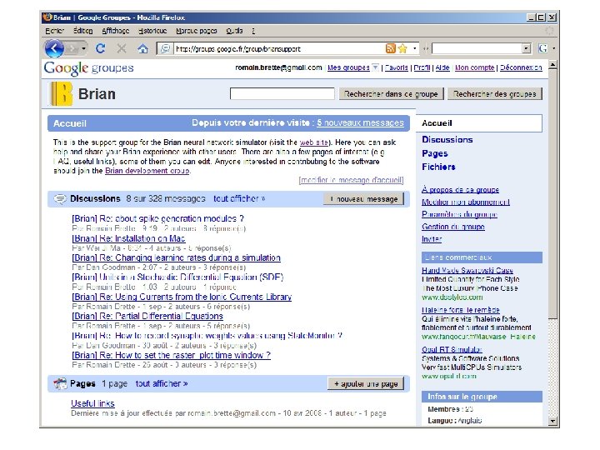This screenshot has width=600, height=450.
Task: Click modifier le message d'accueil link
Action: (x=352, y=180)
